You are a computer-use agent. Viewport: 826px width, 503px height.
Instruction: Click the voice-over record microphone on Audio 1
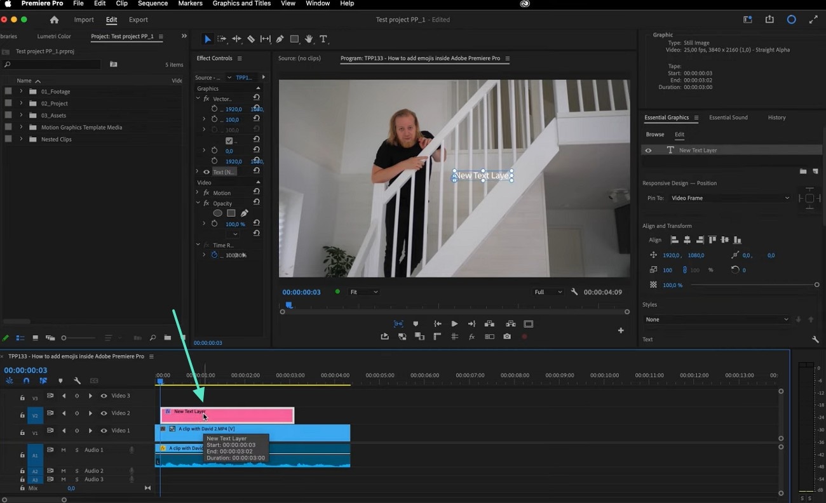click(132, 450)
